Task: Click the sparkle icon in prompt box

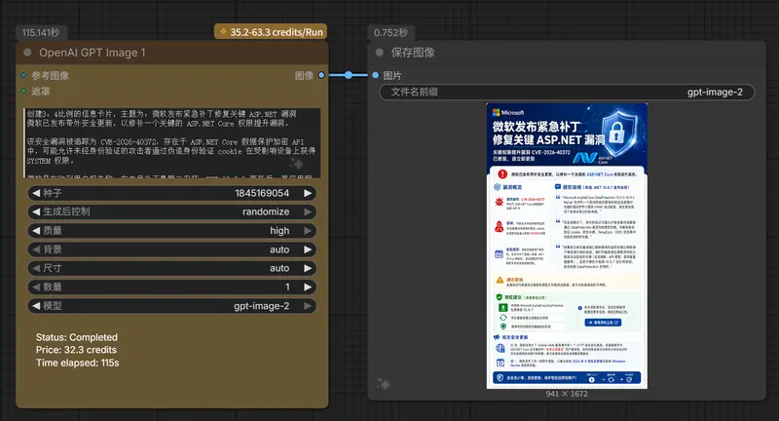Action: pos(297,164)
